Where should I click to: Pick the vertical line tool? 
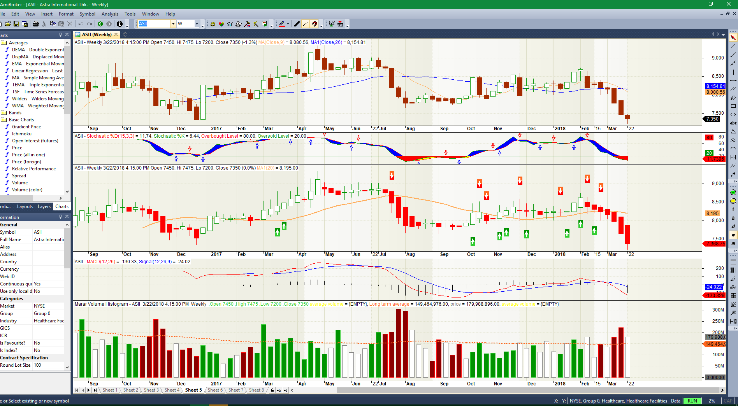click(733, 72)
